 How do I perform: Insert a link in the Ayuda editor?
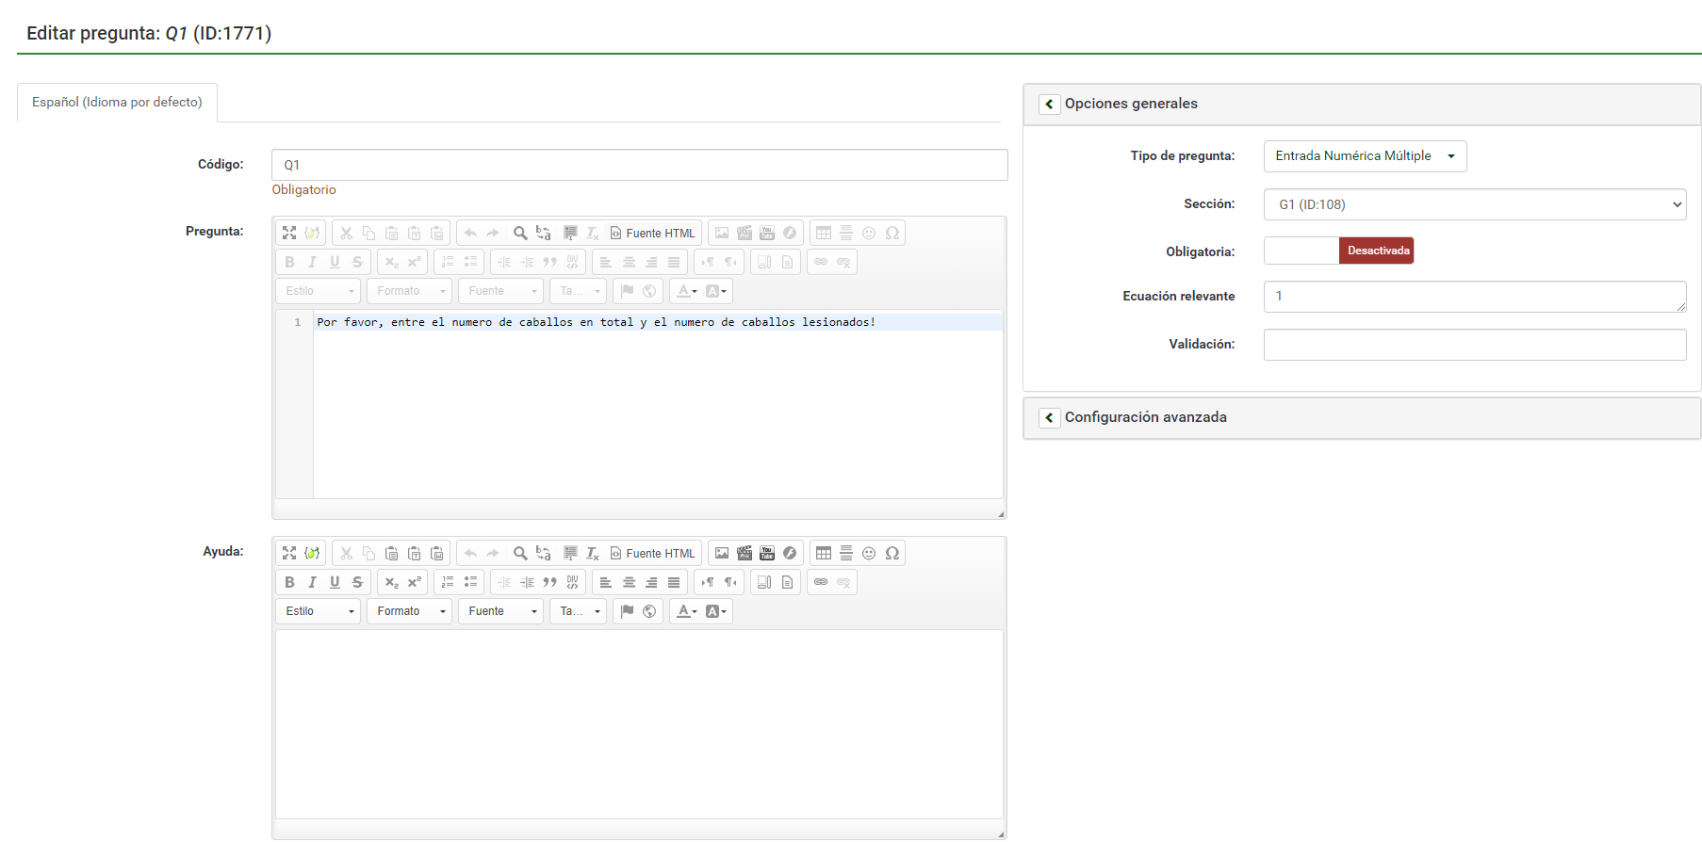821,582
